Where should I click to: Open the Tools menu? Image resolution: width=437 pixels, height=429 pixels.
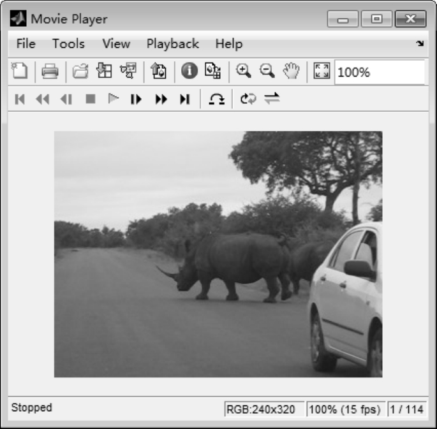click(x=68, y=44)
